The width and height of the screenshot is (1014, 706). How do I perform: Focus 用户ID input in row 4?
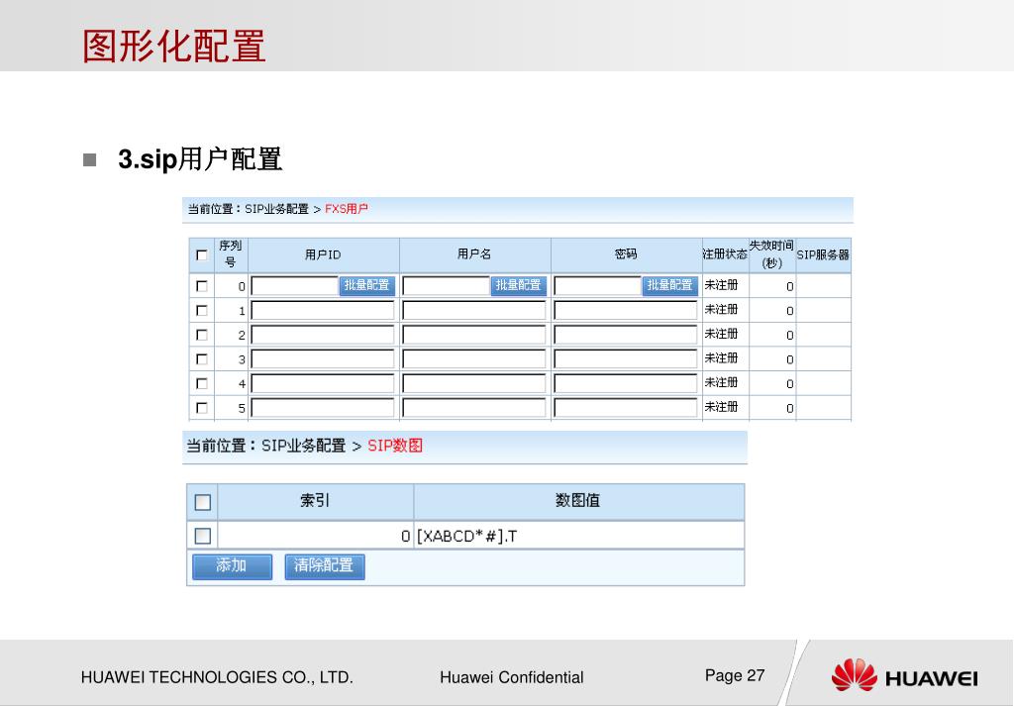[x=323, y=383]
